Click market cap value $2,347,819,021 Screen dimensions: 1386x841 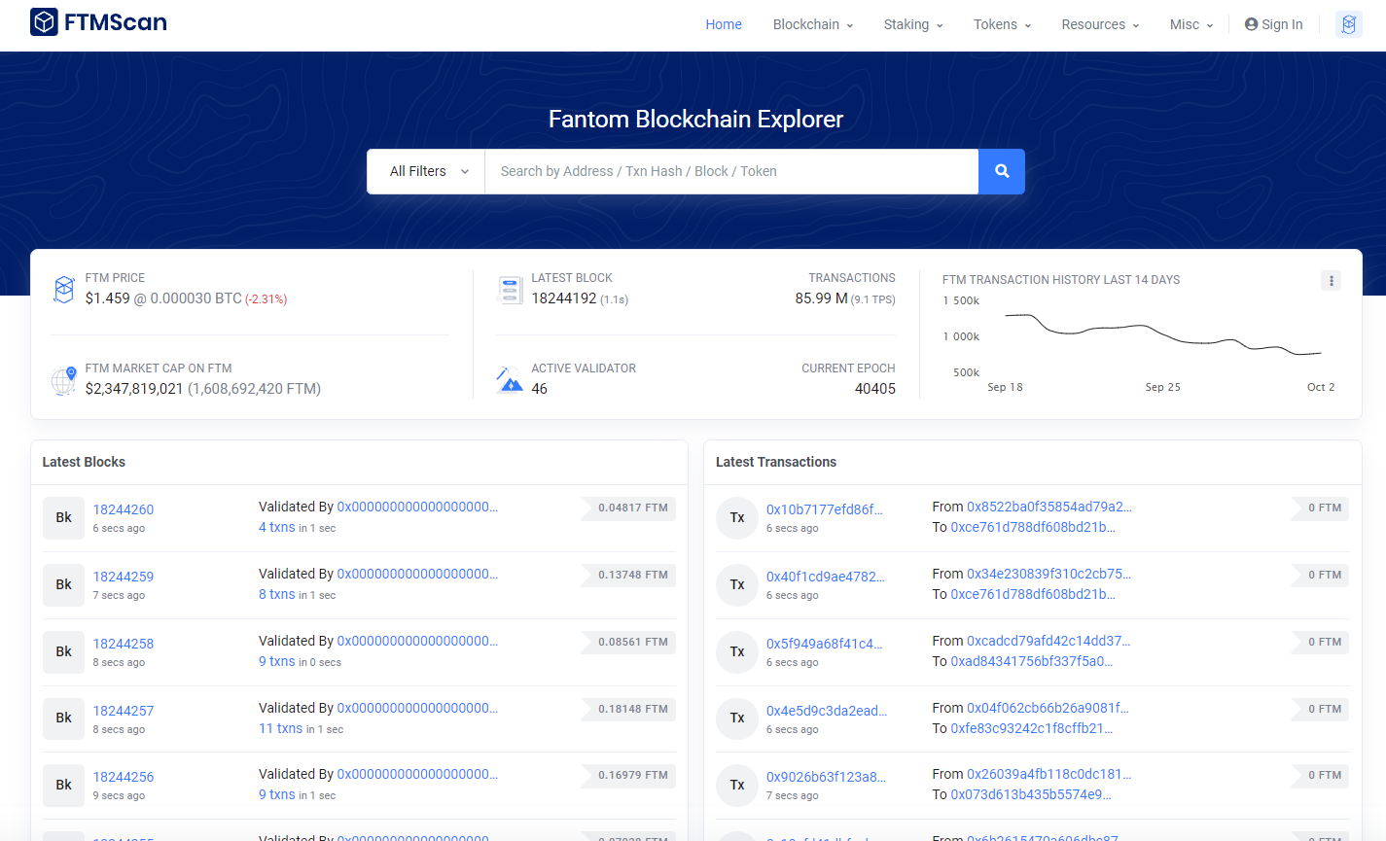[x=134, y=389]
